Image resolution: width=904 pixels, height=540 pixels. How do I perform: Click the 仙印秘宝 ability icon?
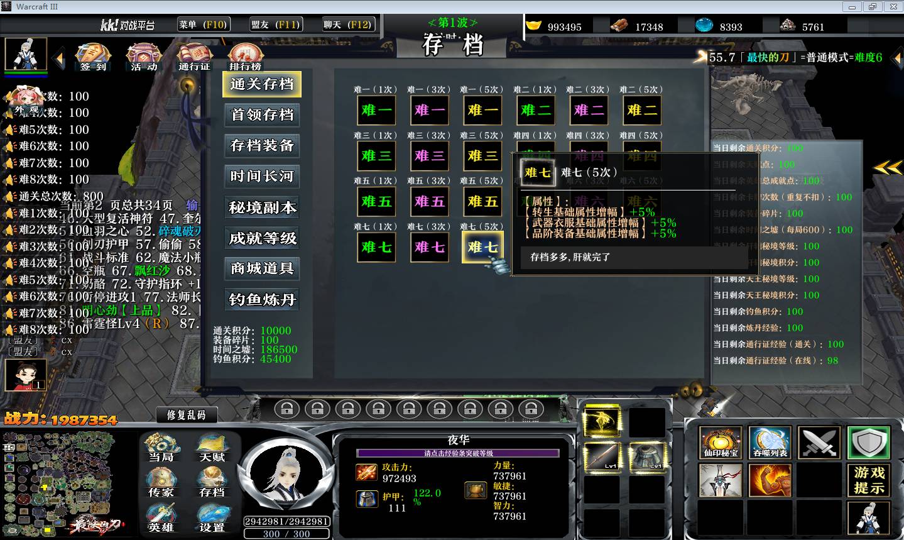tap(721, 443)
